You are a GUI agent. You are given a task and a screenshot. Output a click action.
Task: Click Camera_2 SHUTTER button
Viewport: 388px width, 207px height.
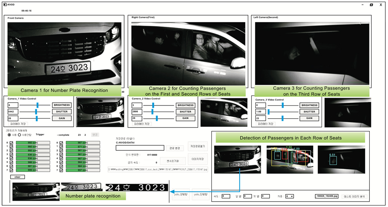click(x=185, y=112)
